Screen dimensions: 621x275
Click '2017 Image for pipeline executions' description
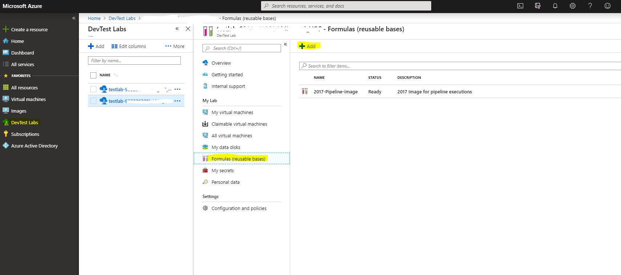point(434,92)
